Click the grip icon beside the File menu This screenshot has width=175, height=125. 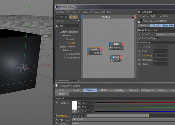tap(57, 12)
